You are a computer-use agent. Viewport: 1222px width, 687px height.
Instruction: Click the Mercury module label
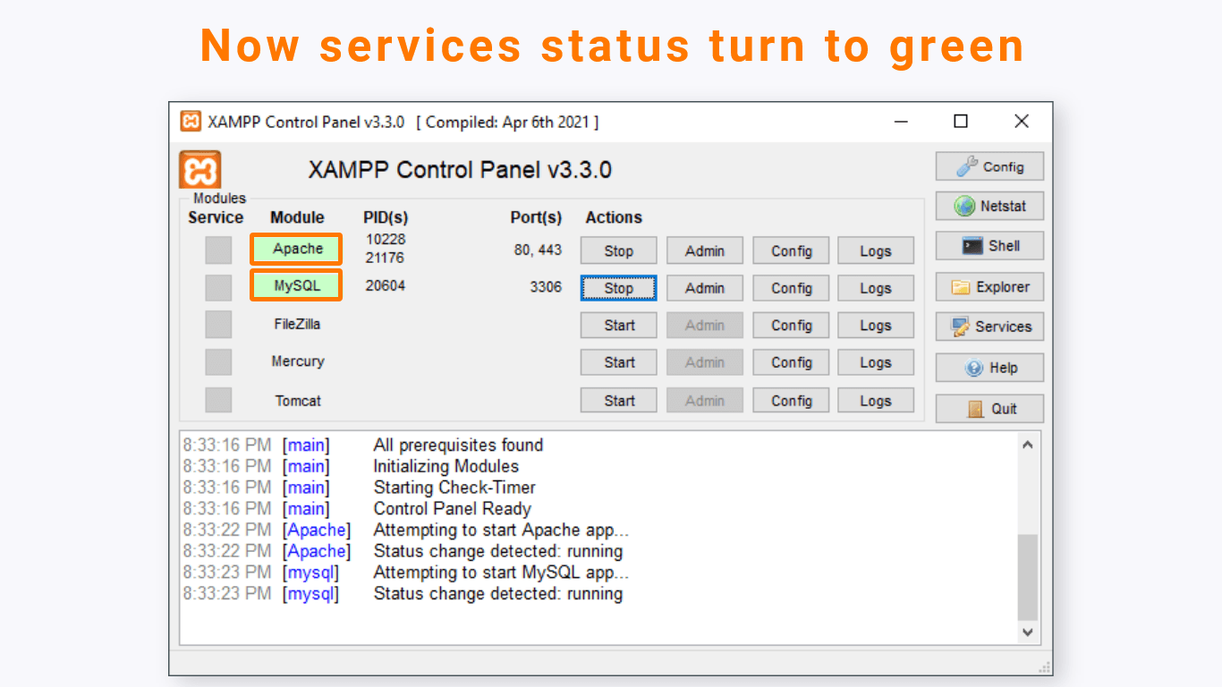pyautogui.click(x=298, y=361)
